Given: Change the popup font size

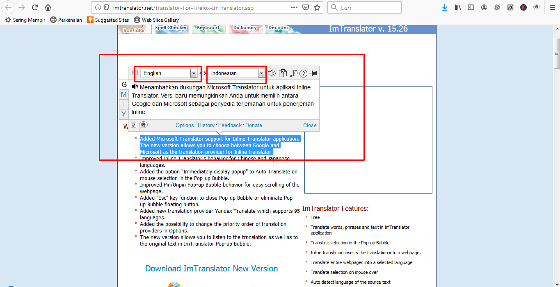Looking at the screenshot, I should [x=293, y=73].
